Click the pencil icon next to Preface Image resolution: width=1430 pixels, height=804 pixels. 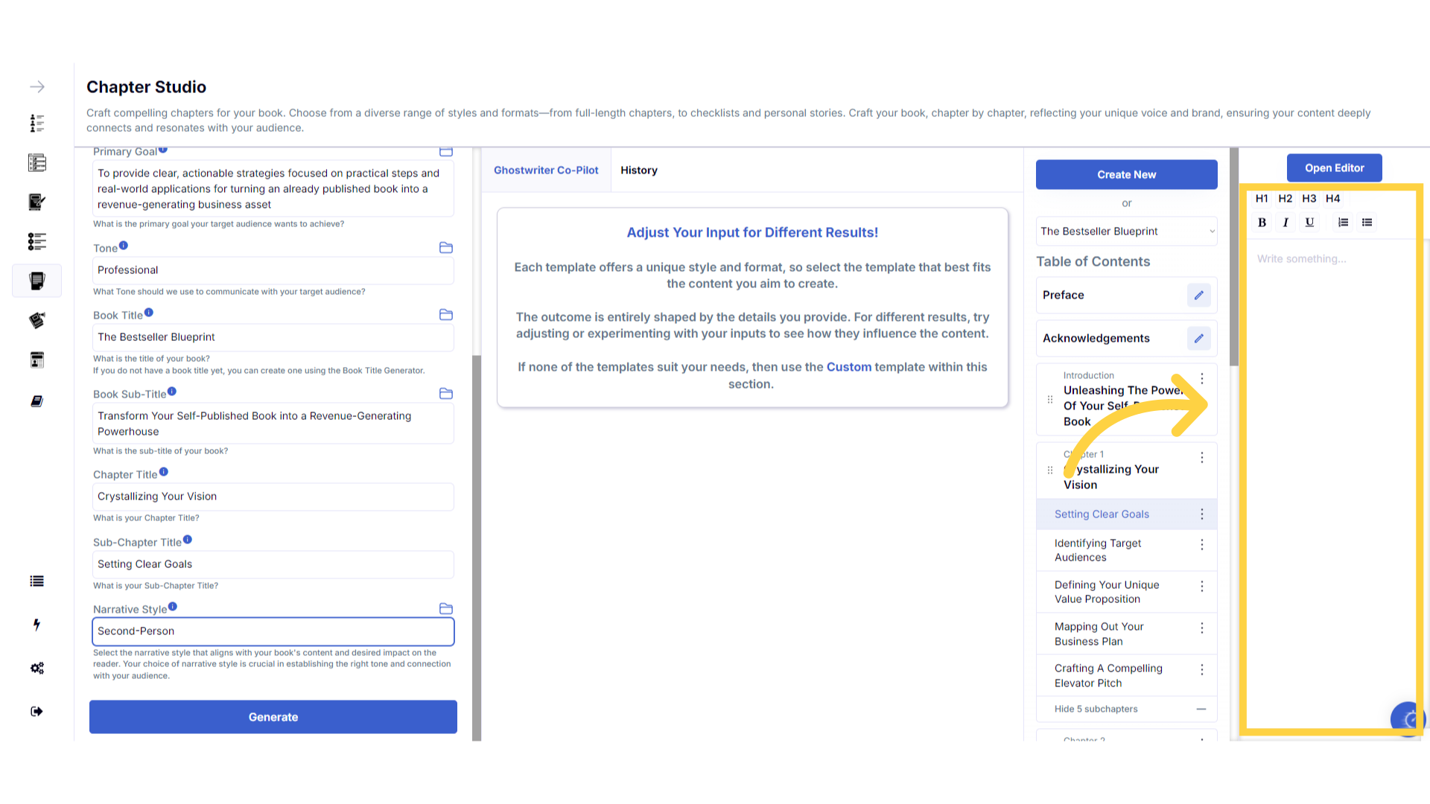coord(1198,295)
